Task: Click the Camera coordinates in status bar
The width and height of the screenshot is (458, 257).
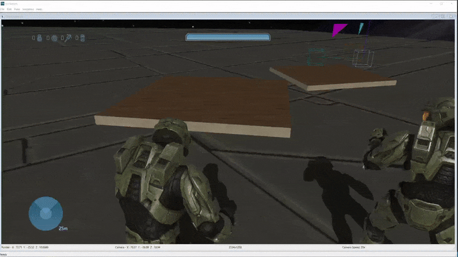Action: click(x=137, y=247)
